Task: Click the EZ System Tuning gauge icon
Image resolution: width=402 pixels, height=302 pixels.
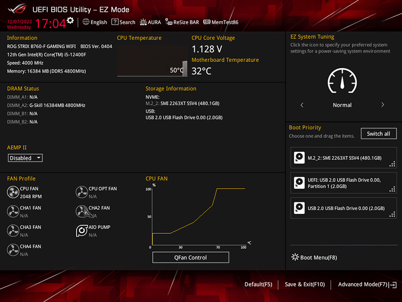Action: coord(342,80)
